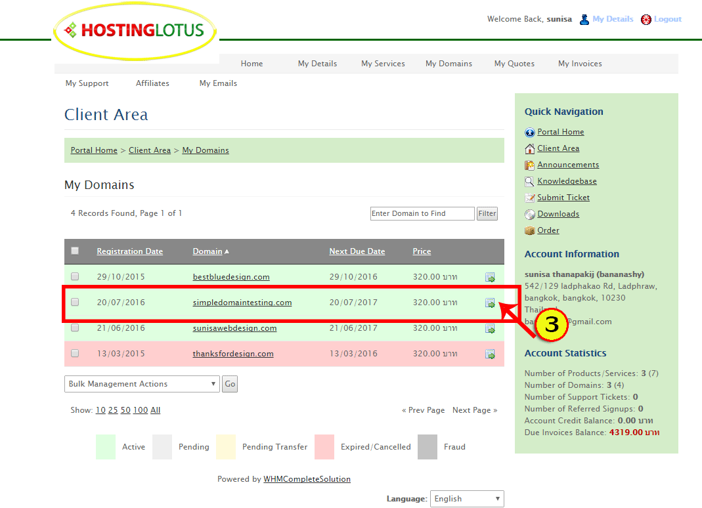This screenshot has width=702, height=508.
Task: Click the WHMCompleteSolution link
Action: pos(307,479)
